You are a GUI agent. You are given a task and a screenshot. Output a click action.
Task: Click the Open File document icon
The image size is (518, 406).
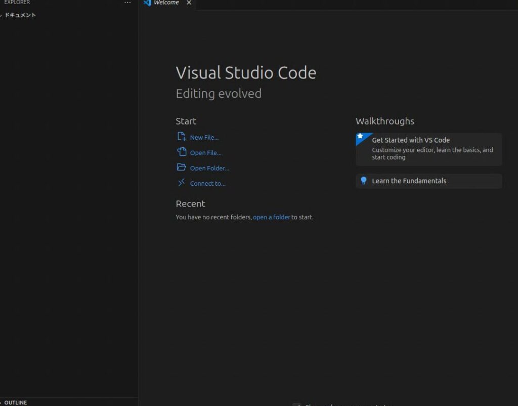182,152
